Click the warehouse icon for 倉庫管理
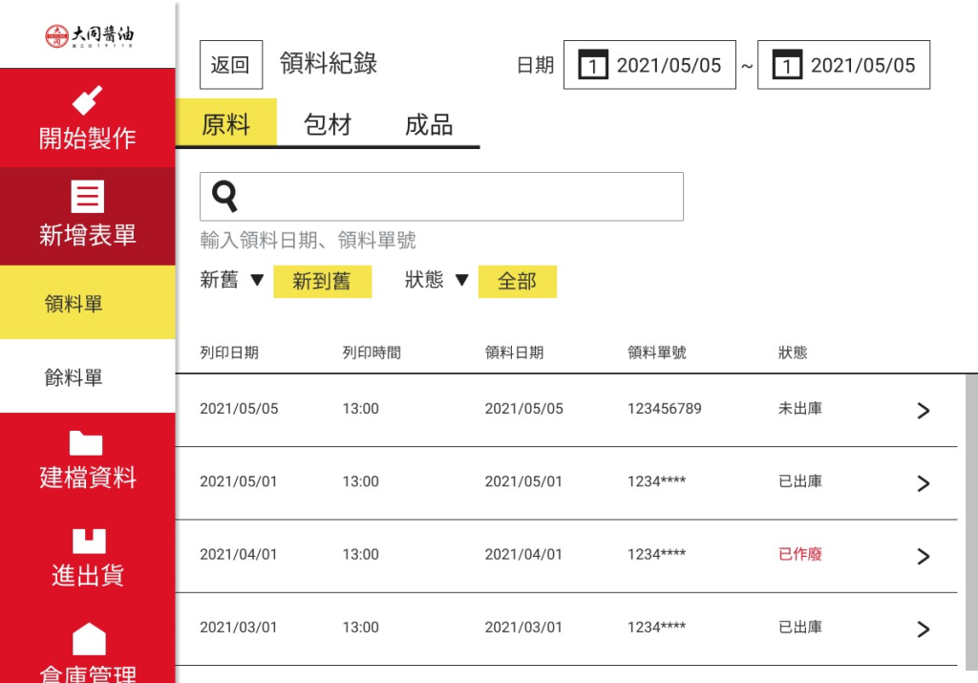The width and height of the screenshot is (978, 683). [x=88, y=638]
